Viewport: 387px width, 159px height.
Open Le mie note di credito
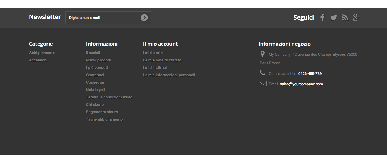pyautogui.click(x=162, y=60)
